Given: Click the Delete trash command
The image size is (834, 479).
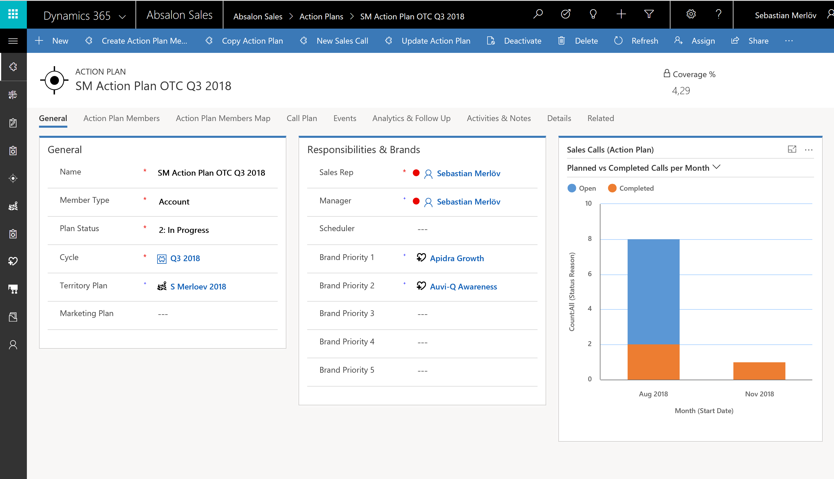Looking at the screenshot, I should 578,41.
